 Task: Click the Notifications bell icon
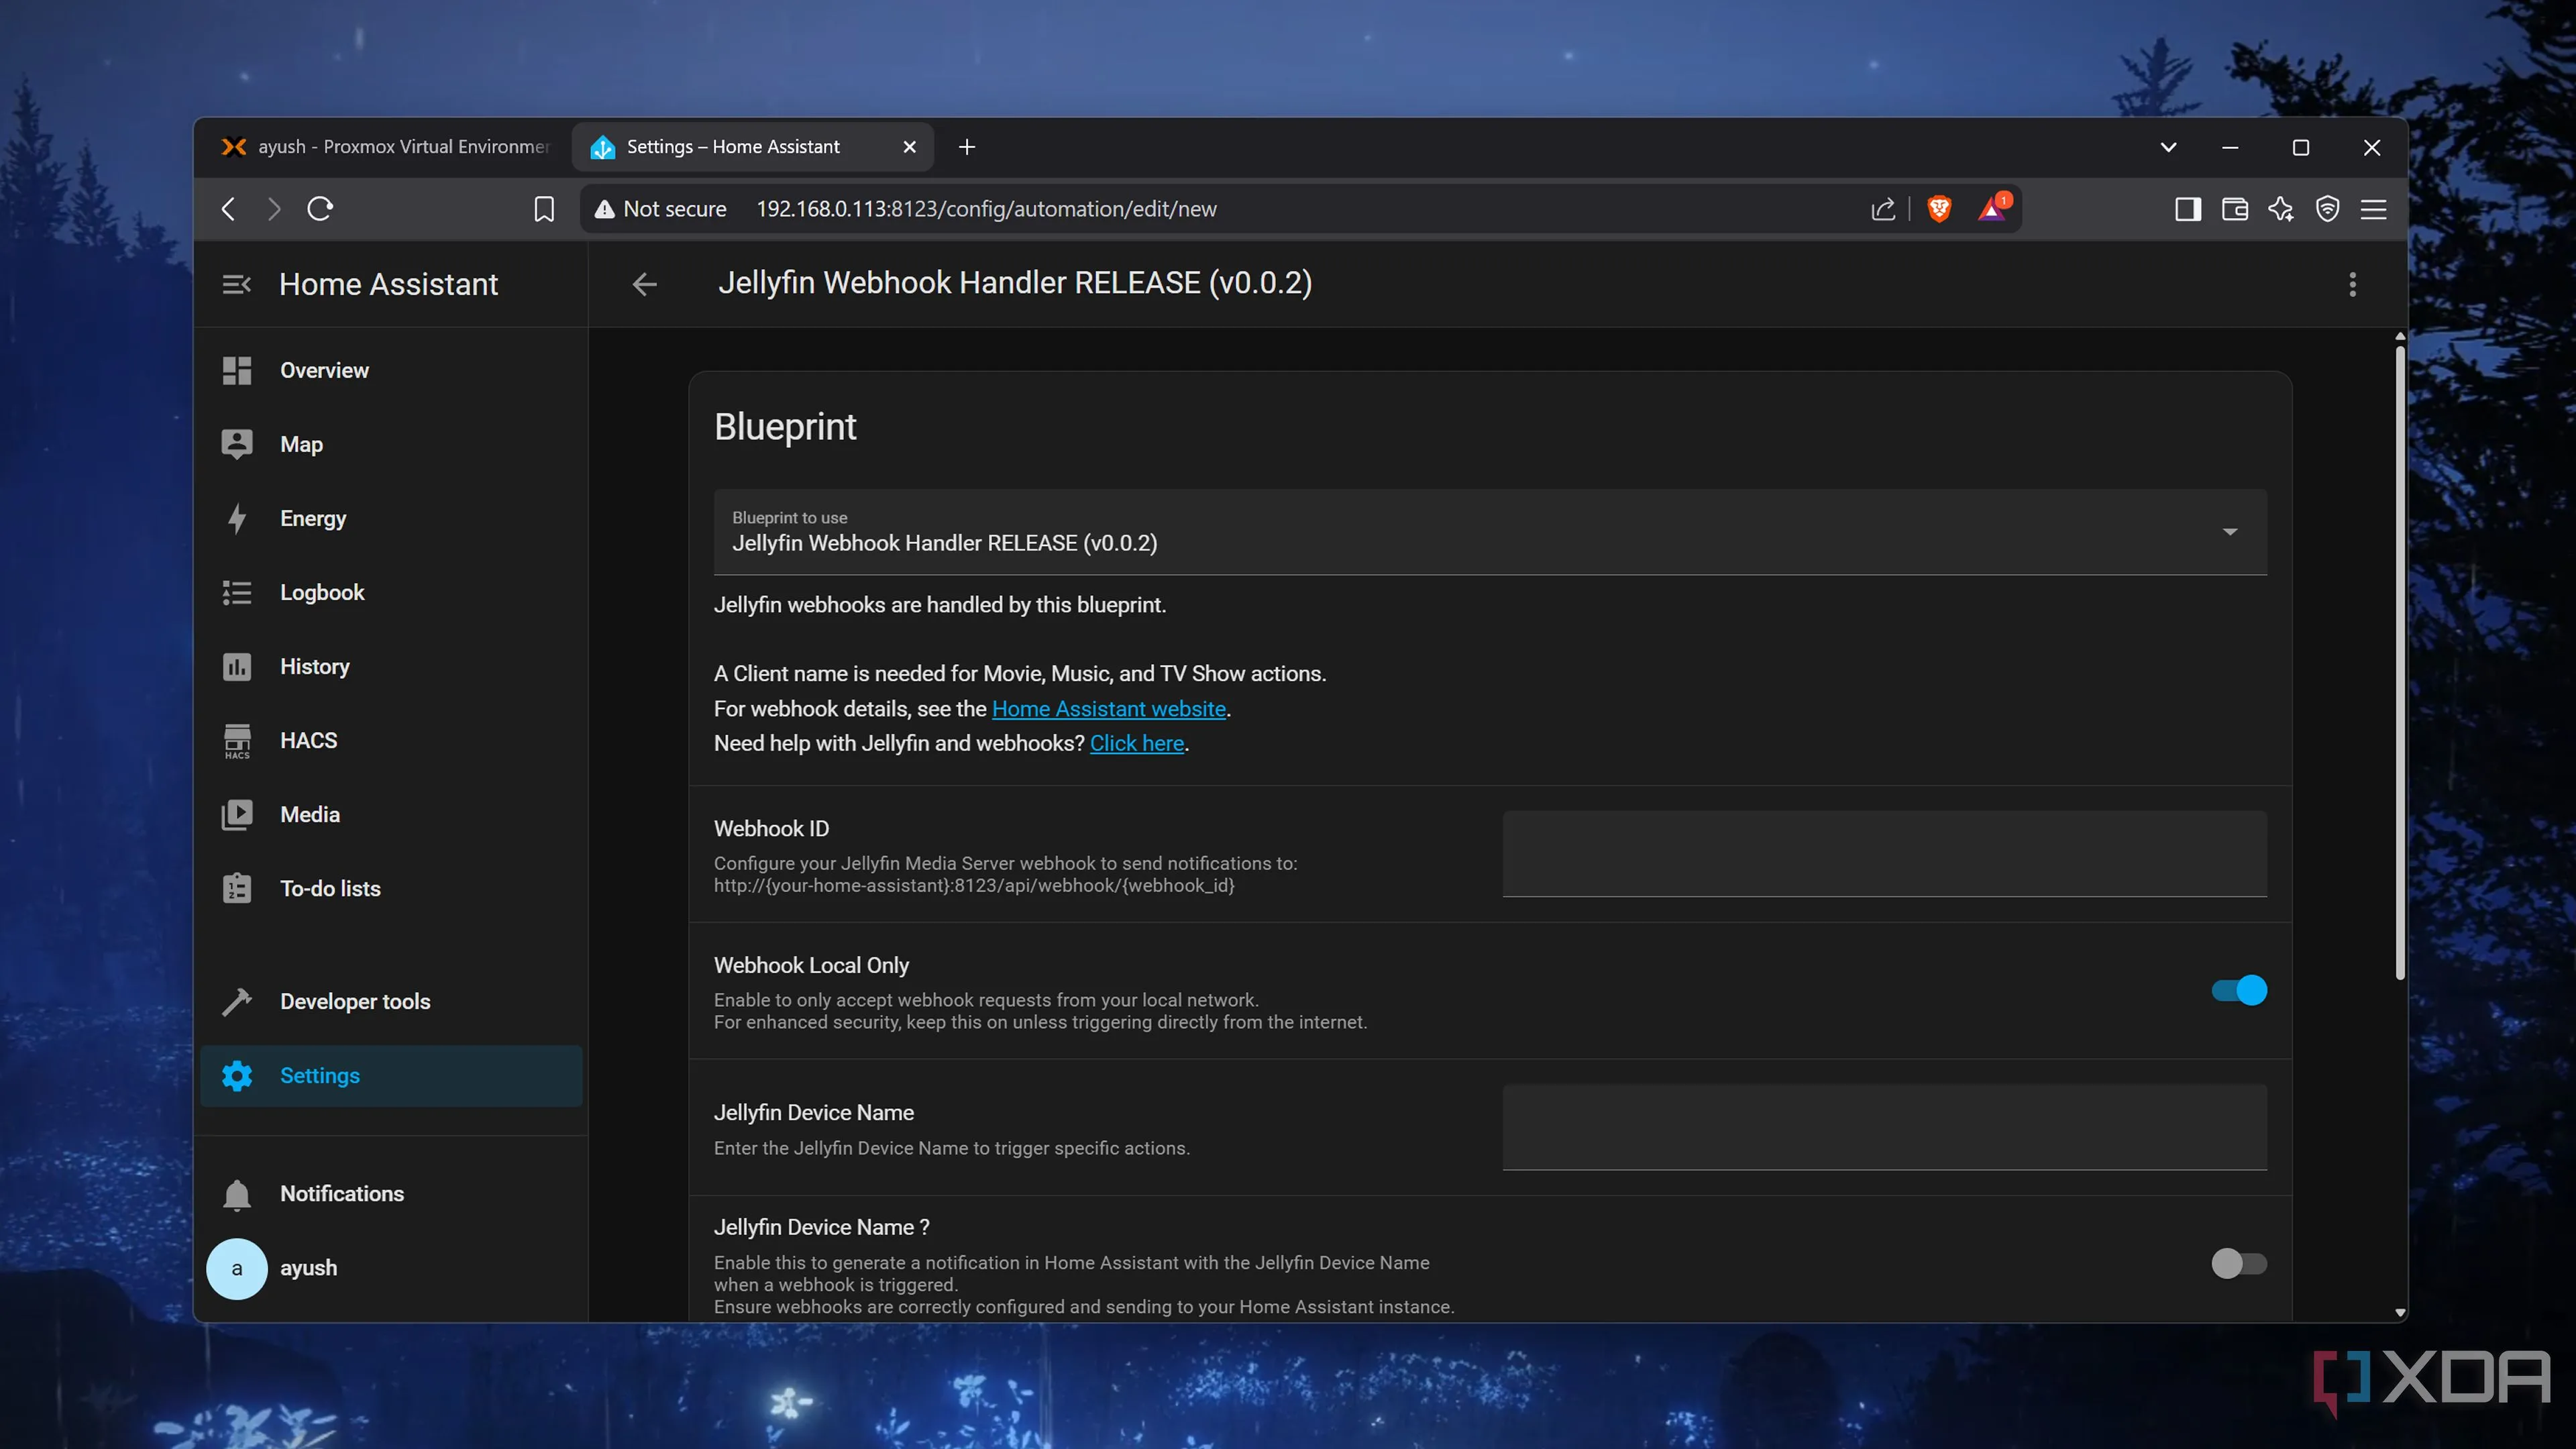236,1194
